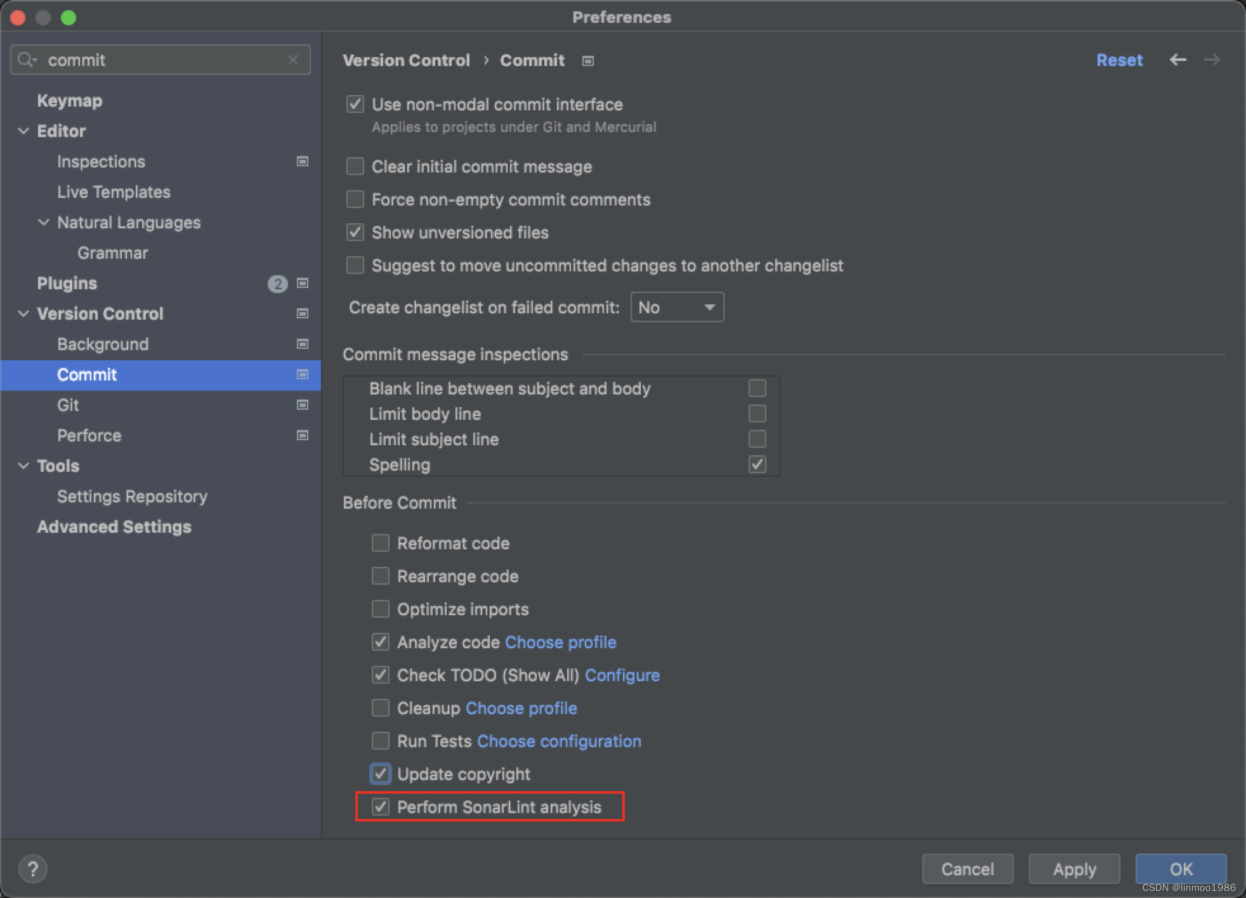Go forward with the right arrow icon
The image size is (1246, 898).
1212,60
